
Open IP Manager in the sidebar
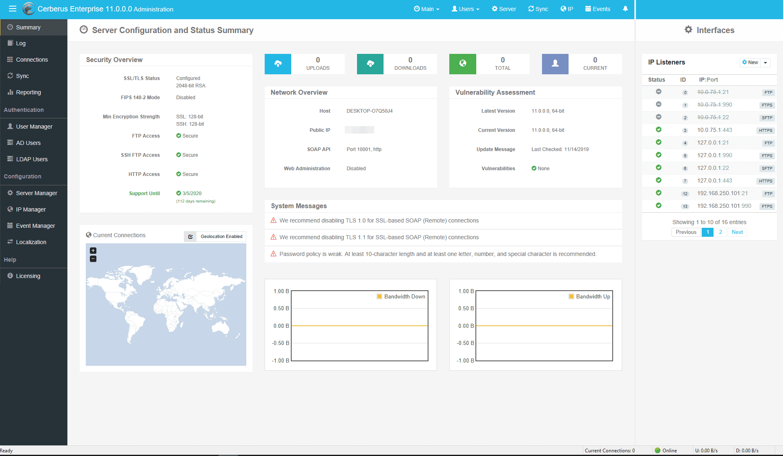pyautogui.click(x=33, y=209)
